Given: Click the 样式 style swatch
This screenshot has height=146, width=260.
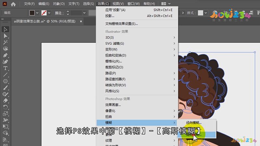Looking at the screenshot, I should click(x=201, y=13).
